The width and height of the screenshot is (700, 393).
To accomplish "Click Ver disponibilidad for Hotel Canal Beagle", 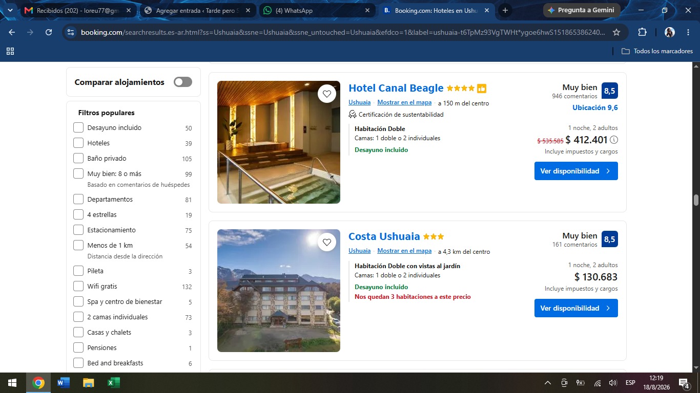I will tap(576, 171).
